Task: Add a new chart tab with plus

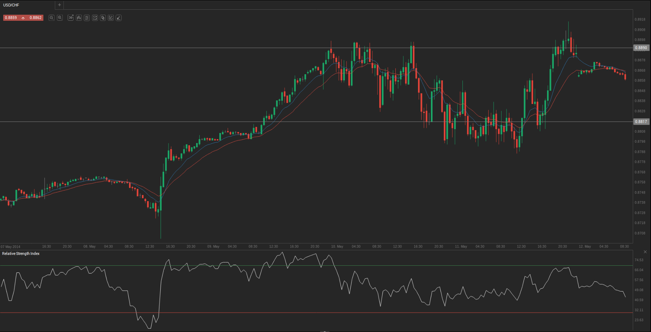Action: 60,5
